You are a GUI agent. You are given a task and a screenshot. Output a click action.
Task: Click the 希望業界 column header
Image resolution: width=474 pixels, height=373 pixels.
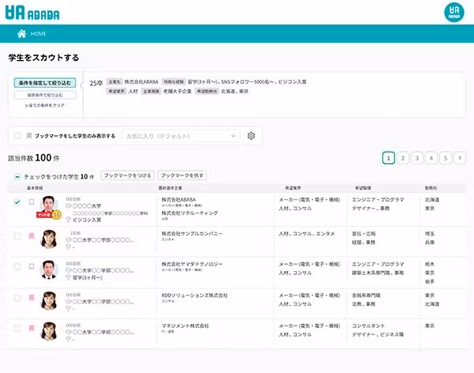293,188
